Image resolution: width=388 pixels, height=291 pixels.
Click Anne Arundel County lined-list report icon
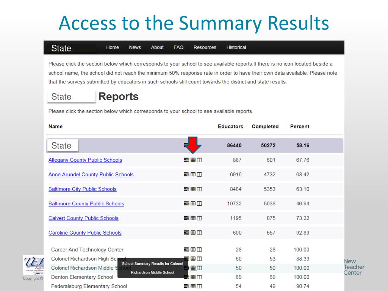point(186,174)
